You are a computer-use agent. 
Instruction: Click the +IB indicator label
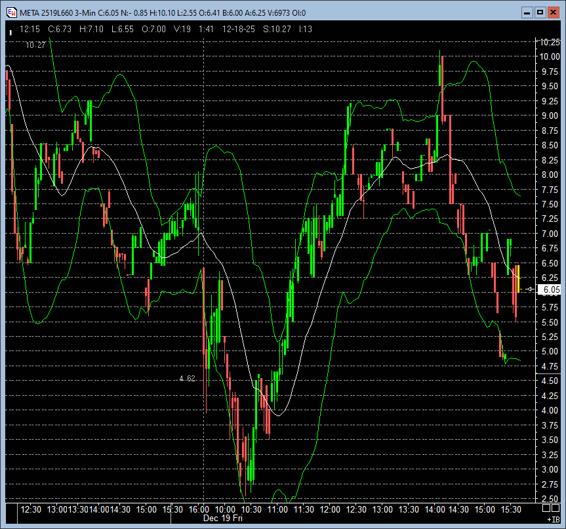pyautogui.click(x=552, y=518)
